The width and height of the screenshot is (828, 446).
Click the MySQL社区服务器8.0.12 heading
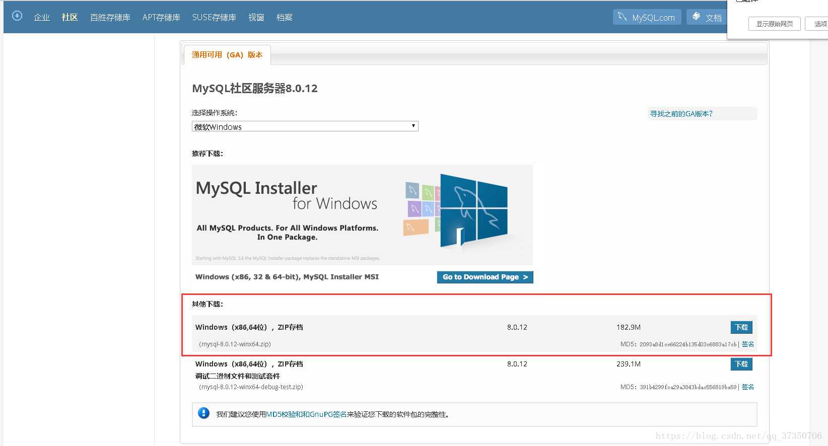pyautogui.click(x=255, y=89)
